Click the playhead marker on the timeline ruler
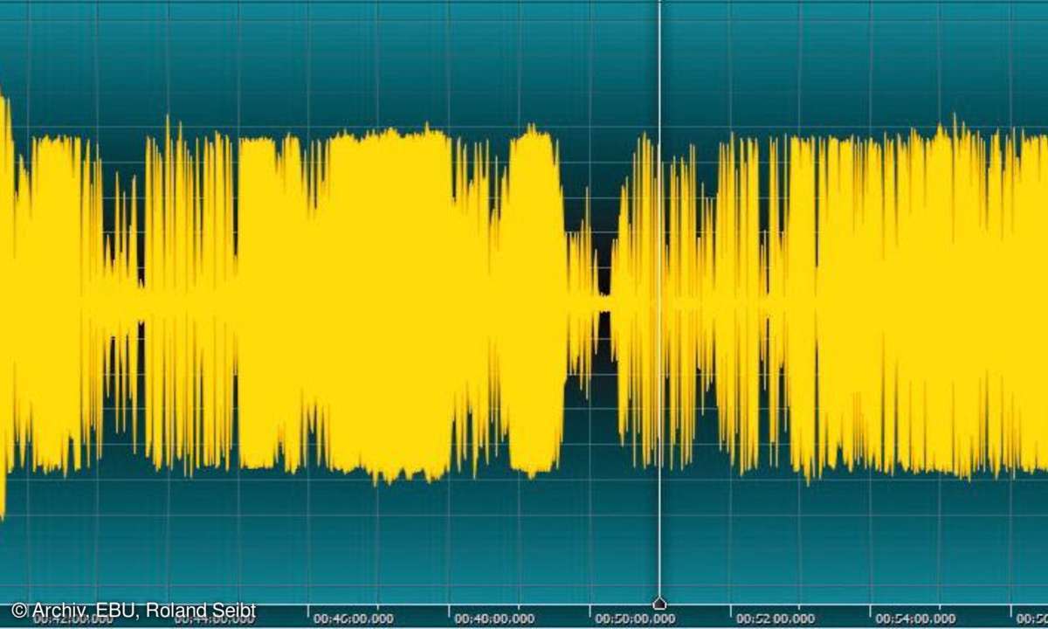This screenshot has height=629, width=1048. point(659,604)
